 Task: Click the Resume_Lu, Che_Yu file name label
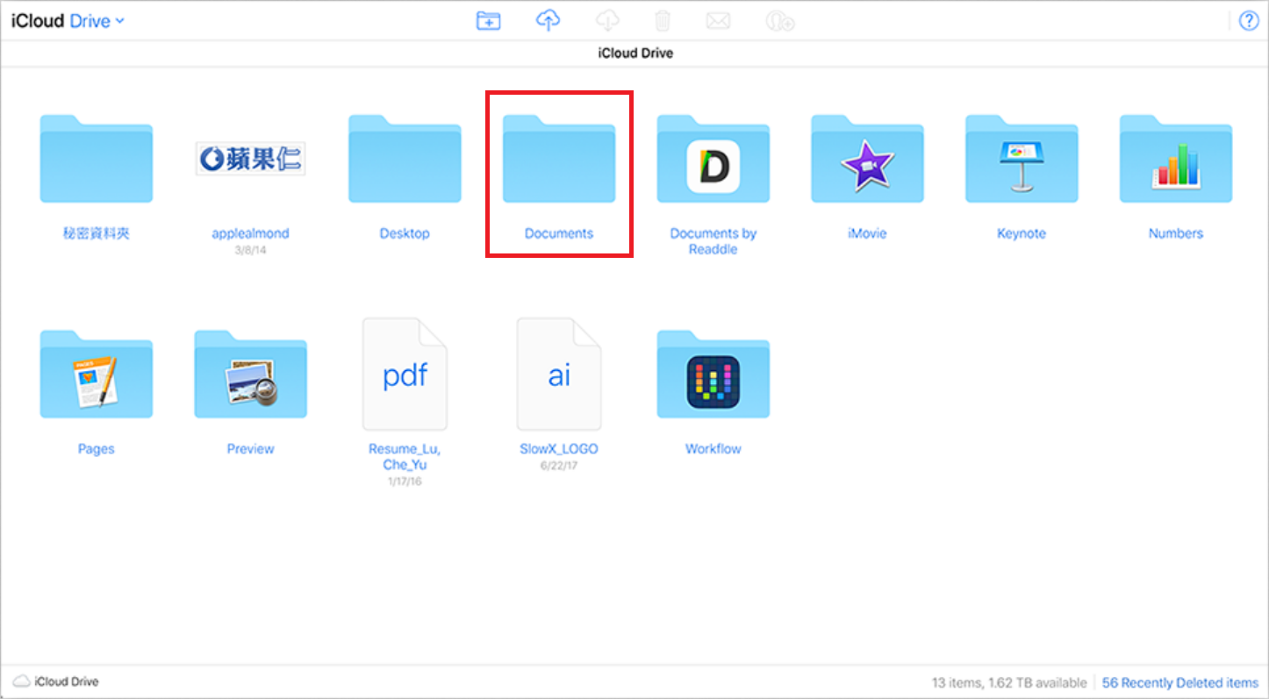click(x=405, y=457)
